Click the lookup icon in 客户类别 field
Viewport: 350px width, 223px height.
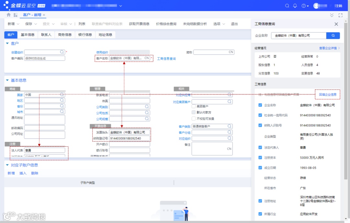[229, 126]
